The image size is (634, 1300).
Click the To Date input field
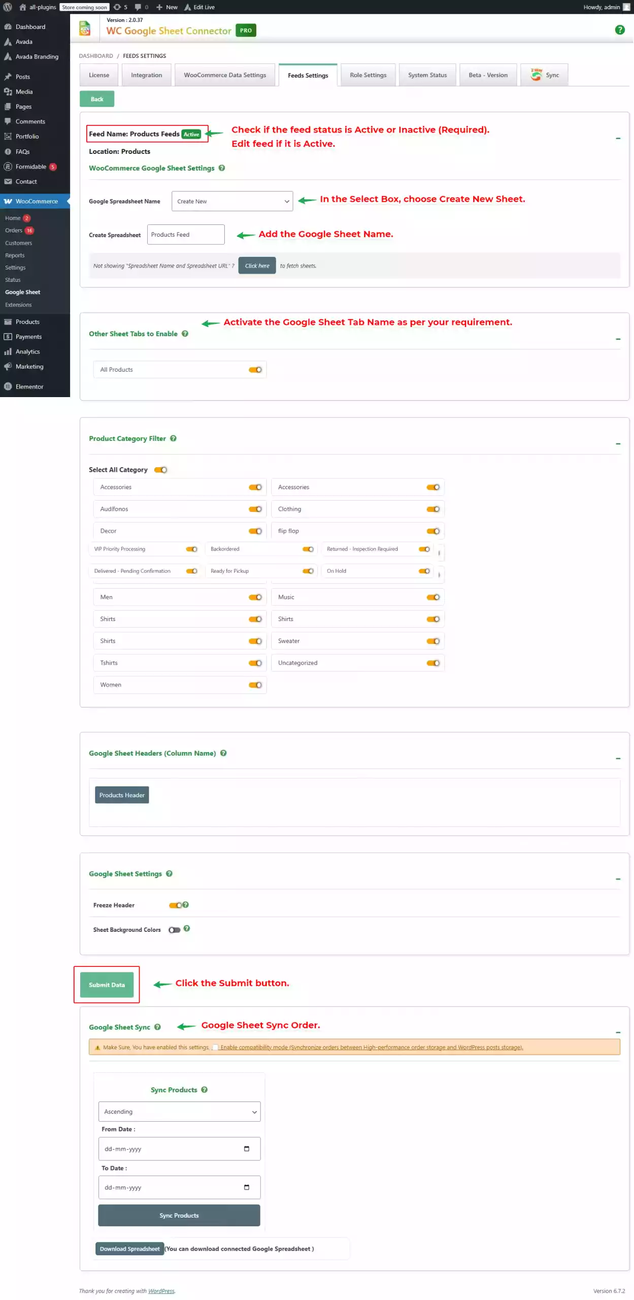point(179,1187)
